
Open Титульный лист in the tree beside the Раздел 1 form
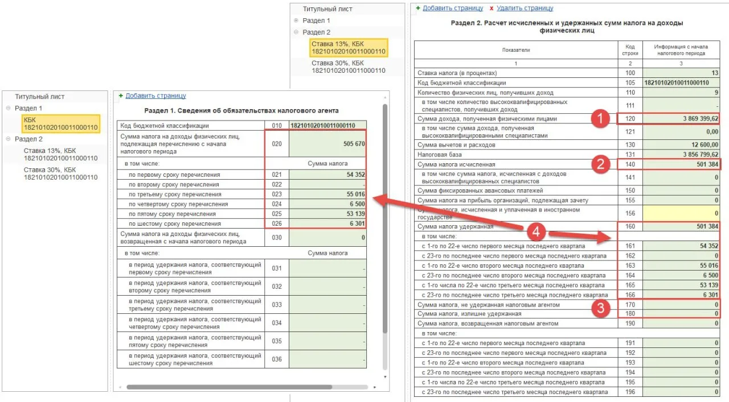[39, 97]
